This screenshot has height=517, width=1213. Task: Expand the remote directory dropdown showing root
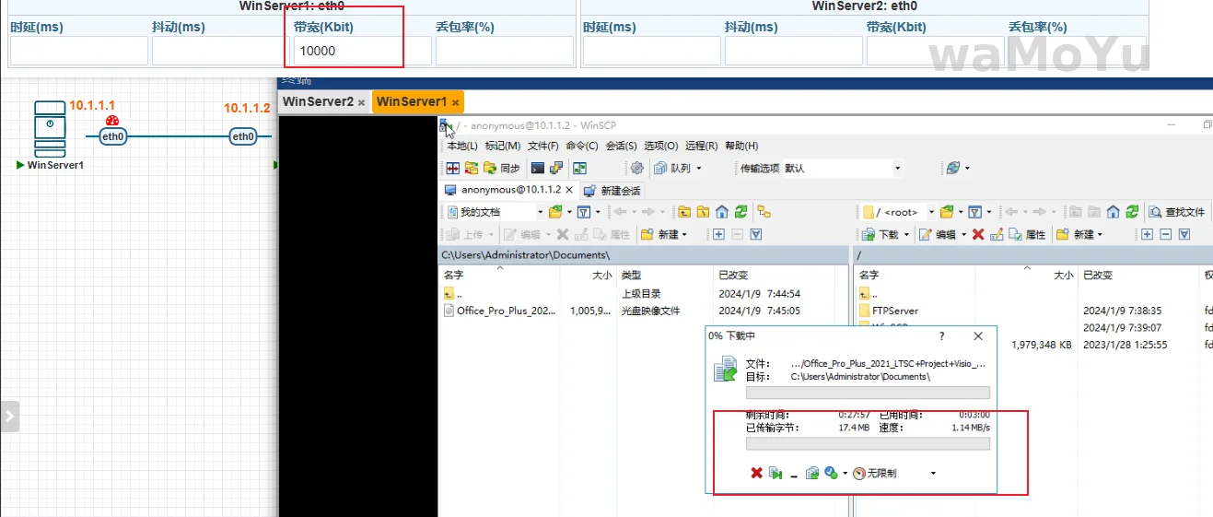tap(931, 212)
